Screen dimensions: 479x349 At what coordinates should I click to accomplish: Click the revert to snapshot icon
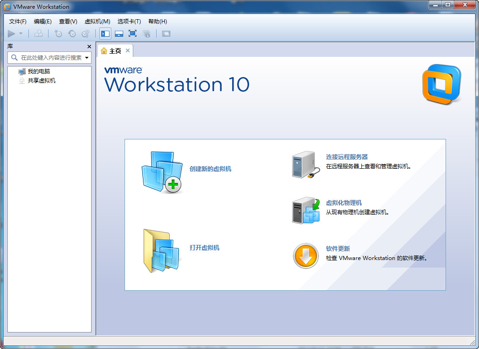click(x=72, y=33)
